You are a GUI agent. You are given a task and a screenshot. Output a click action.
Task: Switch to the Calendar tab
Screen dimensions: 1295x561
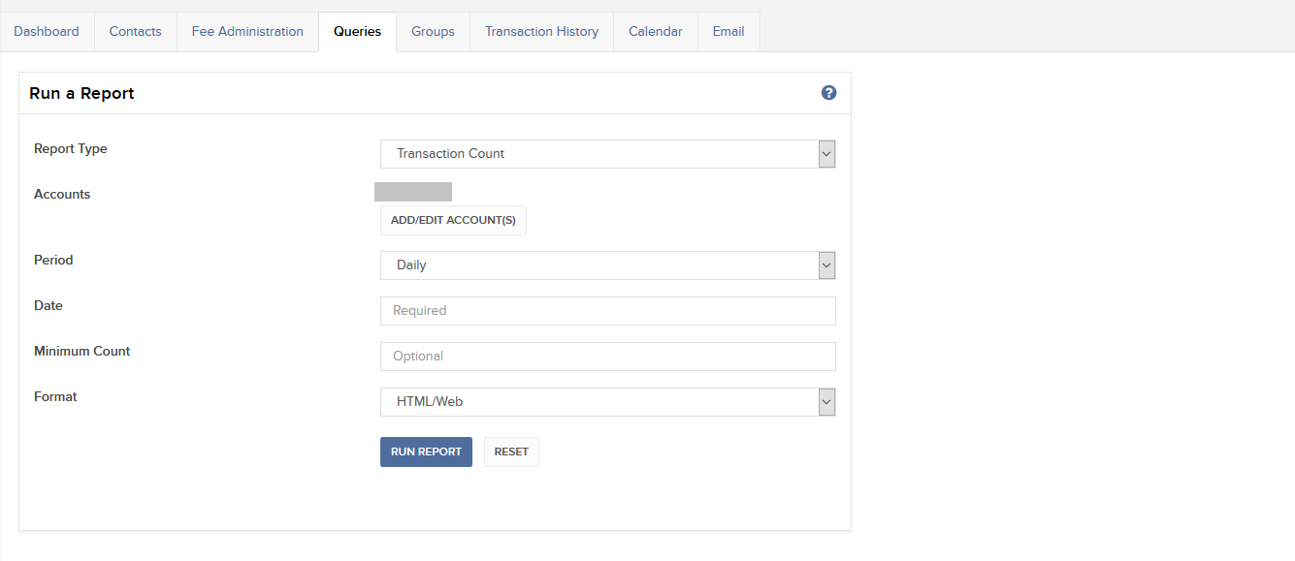click(x=655, y=32)
